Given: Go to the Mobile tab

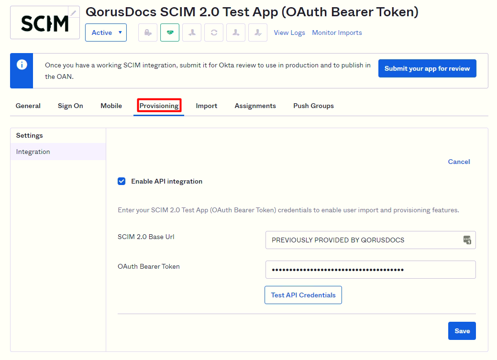Looking at the screenshot, I should (111, 106).
